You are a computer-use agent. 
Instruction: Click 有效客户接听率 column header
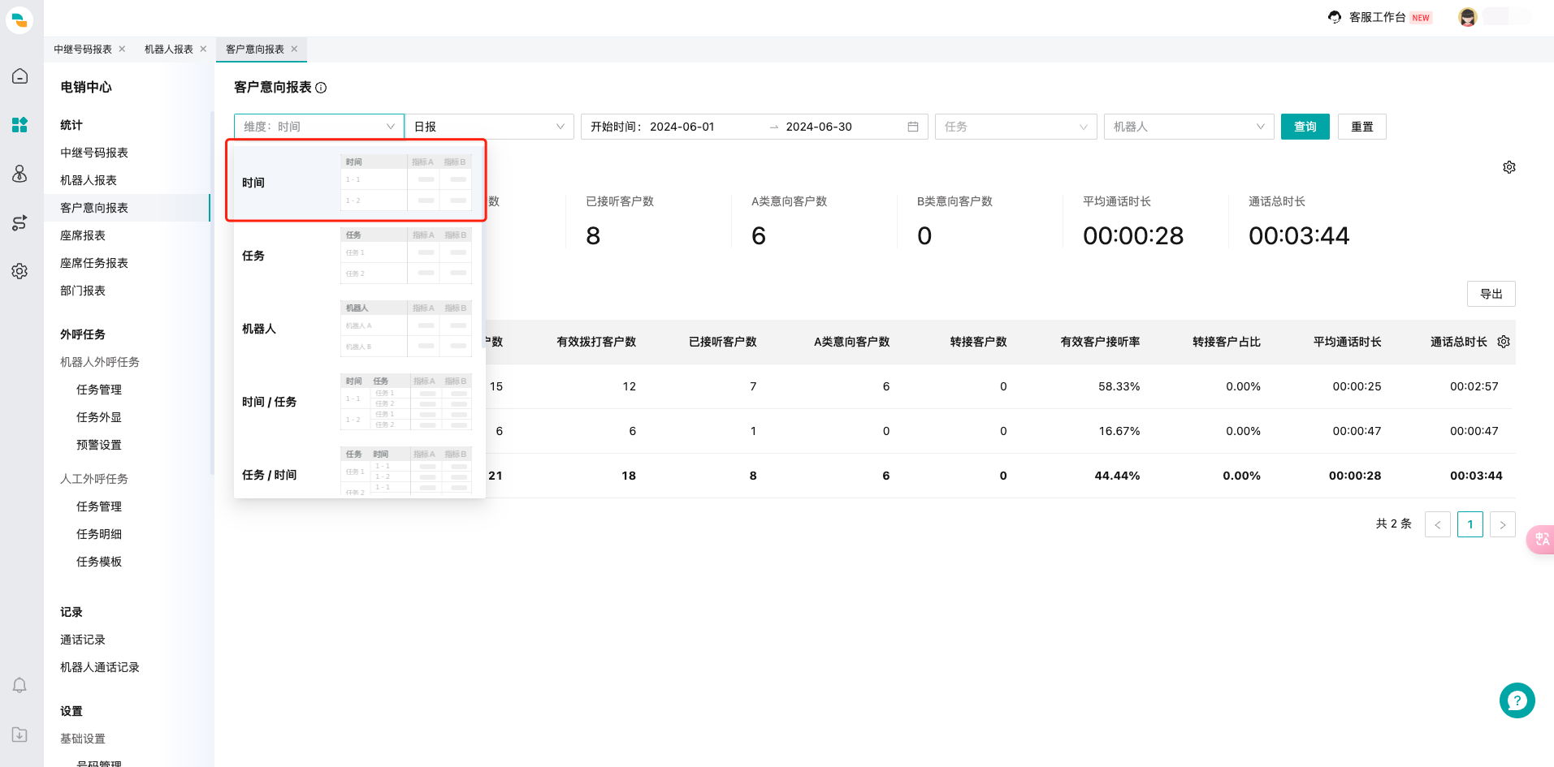coord(1100,342)
